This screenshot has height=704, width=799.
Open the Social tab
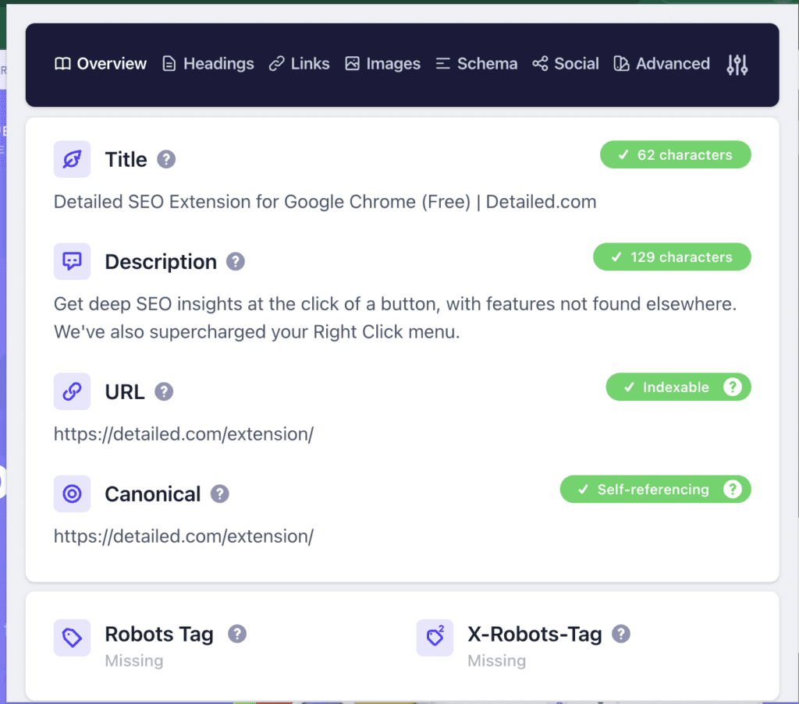pyautogui.click(x=566, y=64)
